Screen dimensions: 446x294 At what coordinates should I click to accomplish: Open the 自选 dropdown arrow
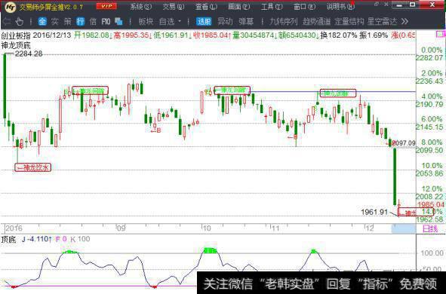click(180, 21)
